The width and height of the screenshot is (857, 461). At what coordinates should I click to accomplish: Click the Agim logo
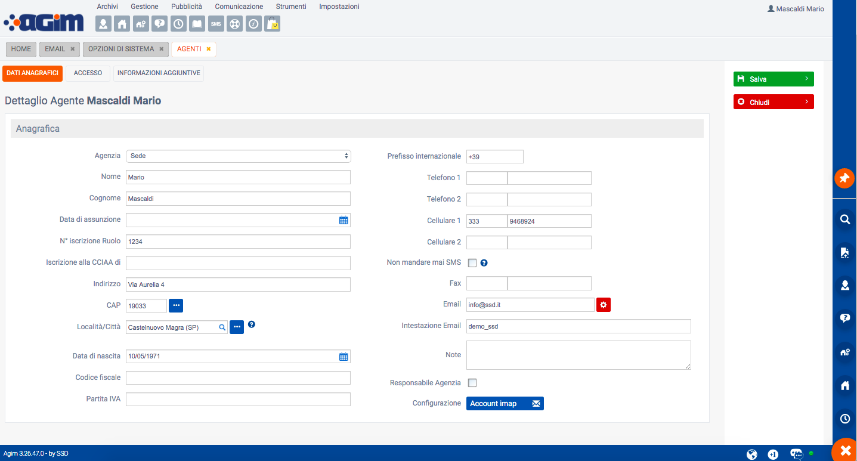44,21
